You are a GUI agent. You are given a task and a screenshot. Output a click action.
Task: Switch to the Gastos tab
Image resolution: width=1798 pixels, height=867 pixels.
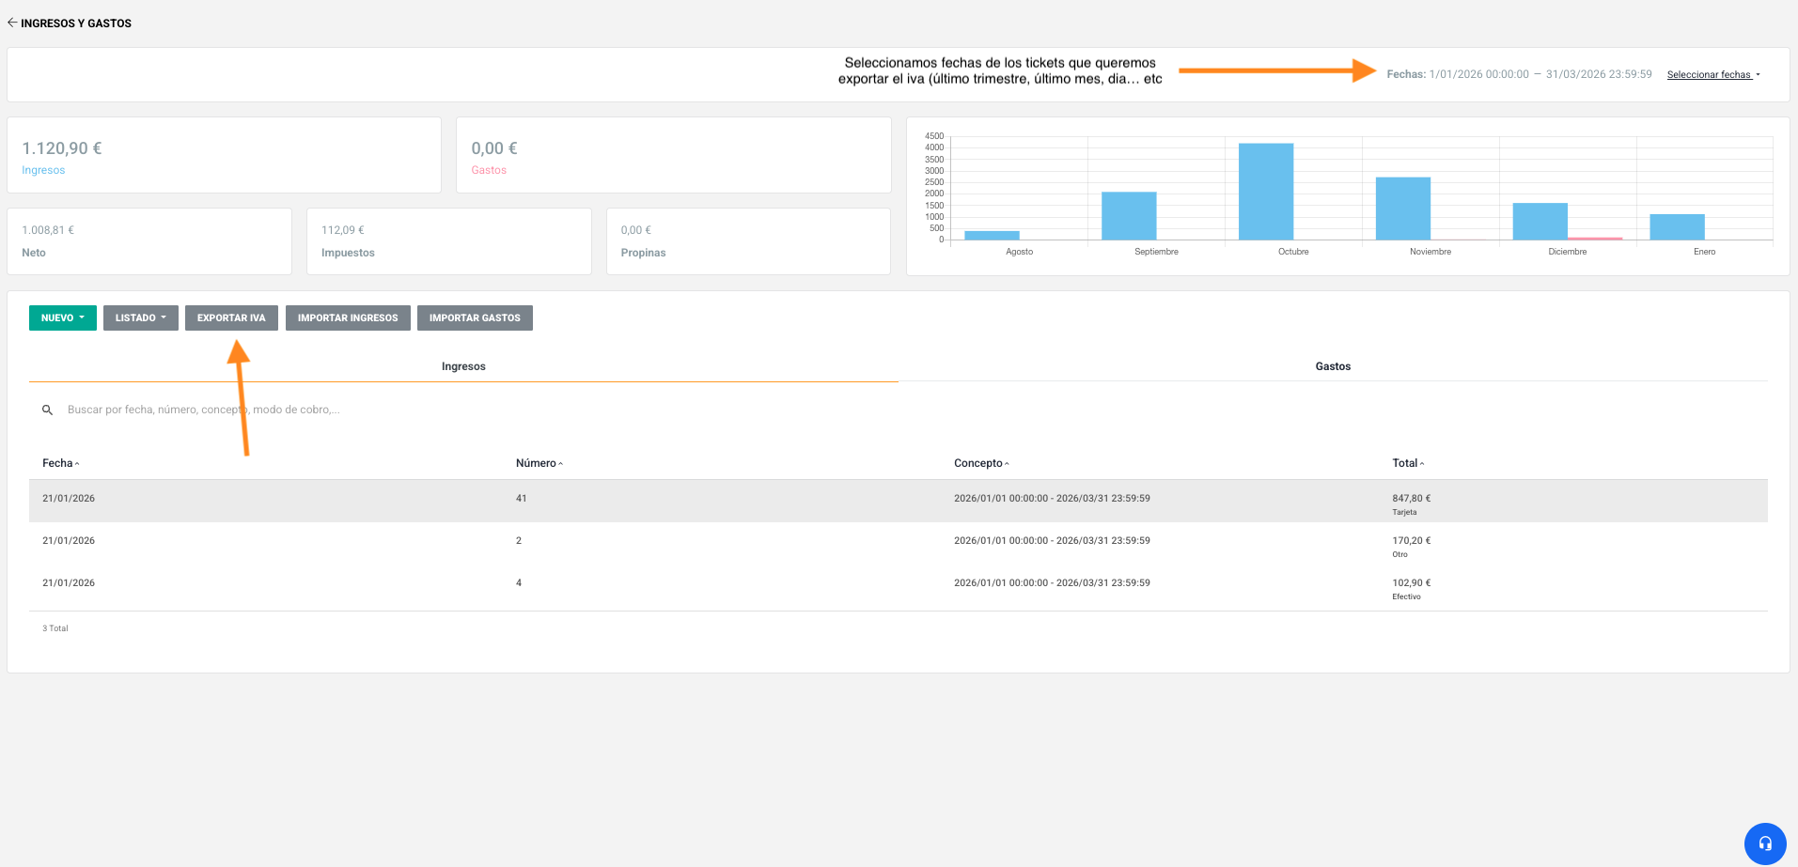(x=1332, y=366)
